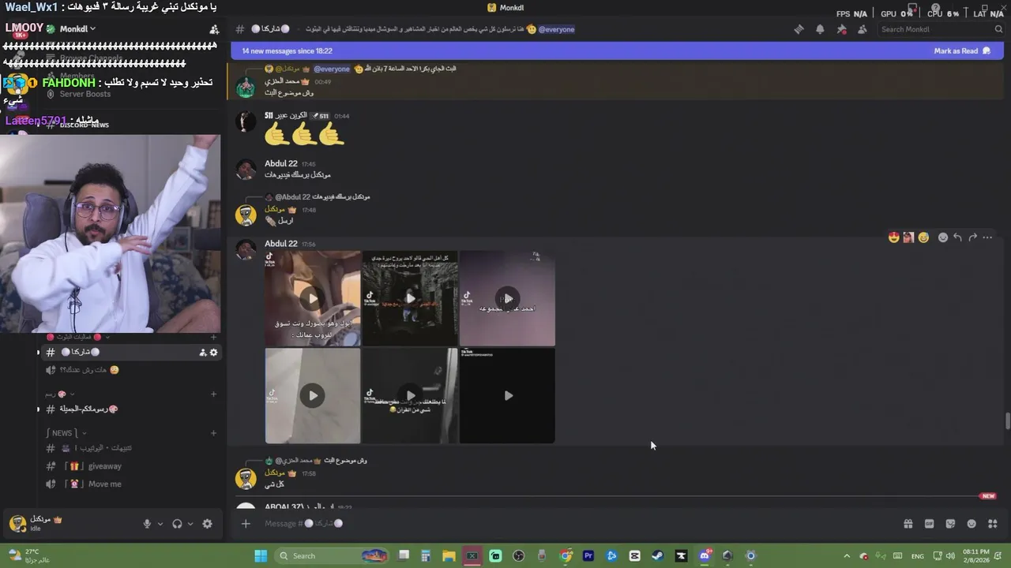
Task: Click invite people icon beside server name
Action: tap(213, 29)
